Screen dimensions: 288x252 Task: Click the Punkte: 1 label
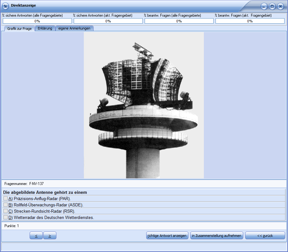point(12,226)
